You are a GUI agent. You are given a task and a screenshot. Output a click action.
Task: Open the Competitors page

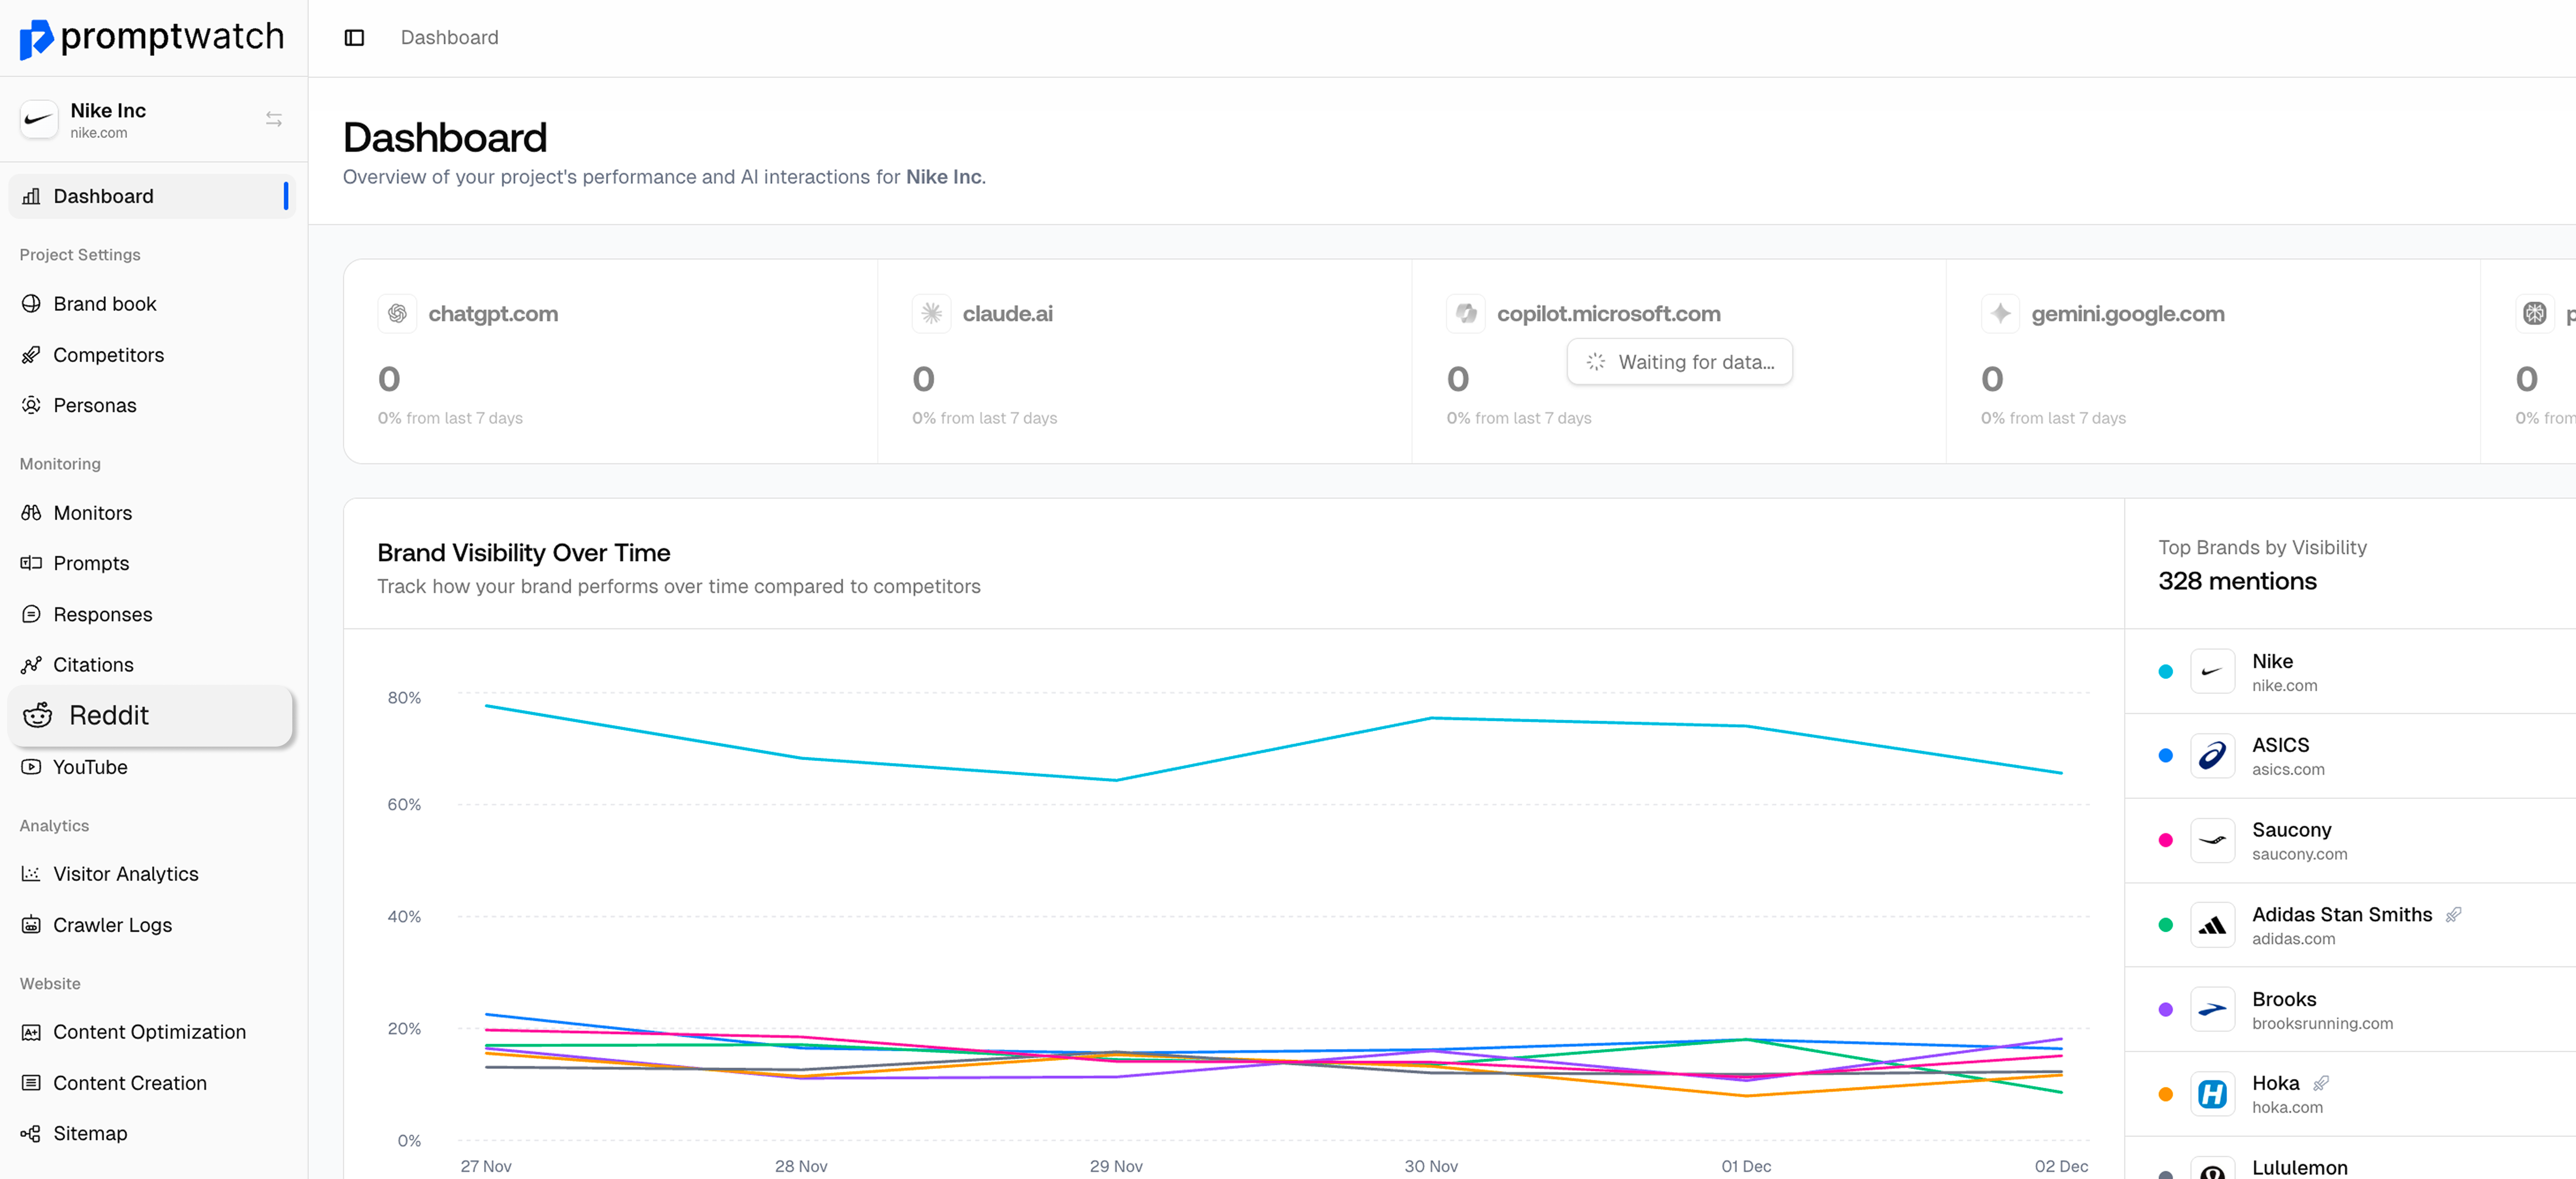point(108,355)
